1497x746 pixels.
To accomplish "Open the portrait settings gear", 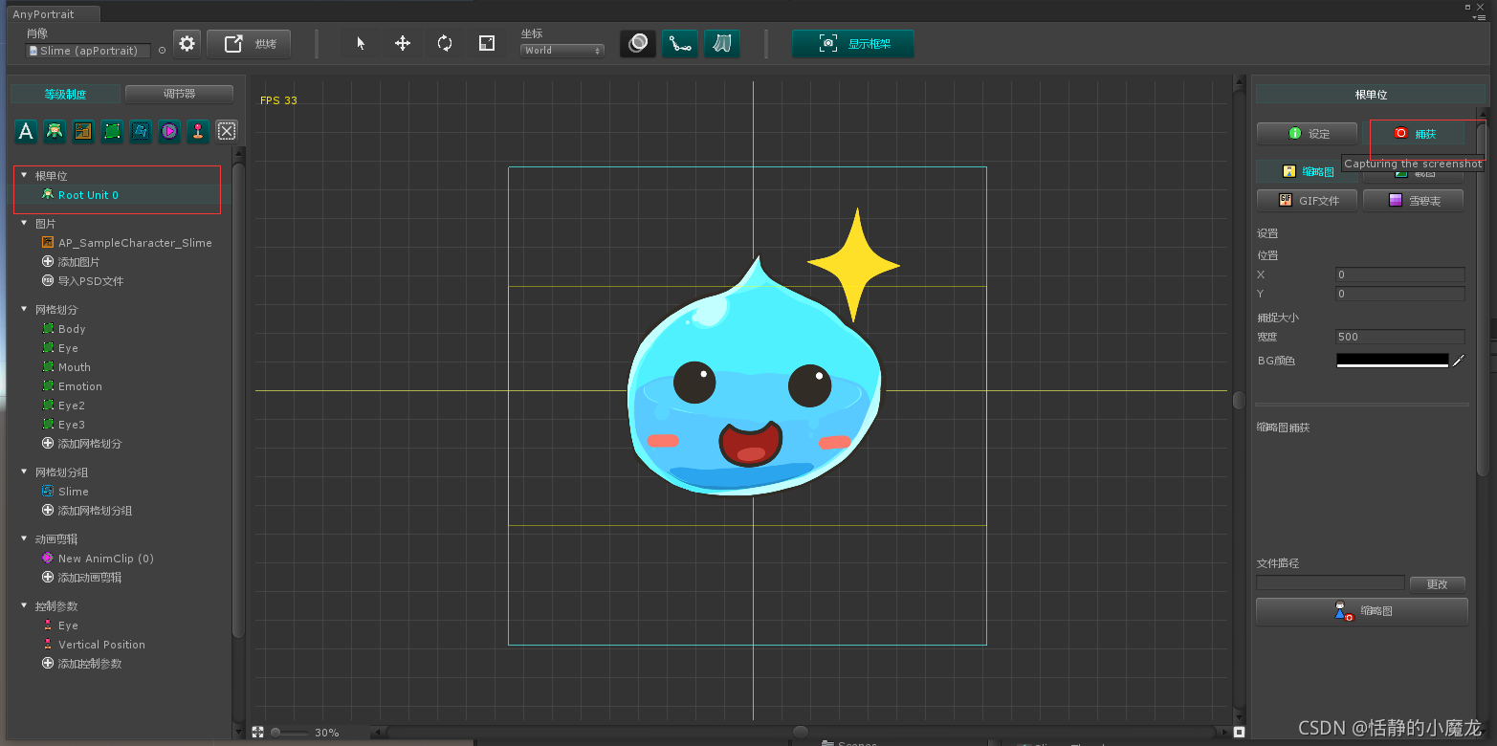I will 187,44.
